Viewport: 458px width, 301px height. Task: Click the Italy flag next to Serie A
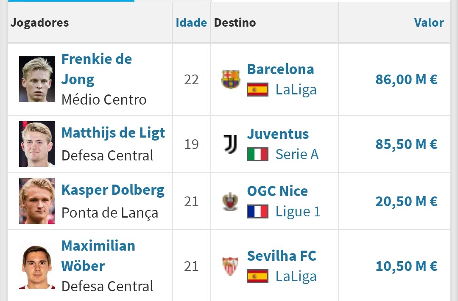click(258, 154)
